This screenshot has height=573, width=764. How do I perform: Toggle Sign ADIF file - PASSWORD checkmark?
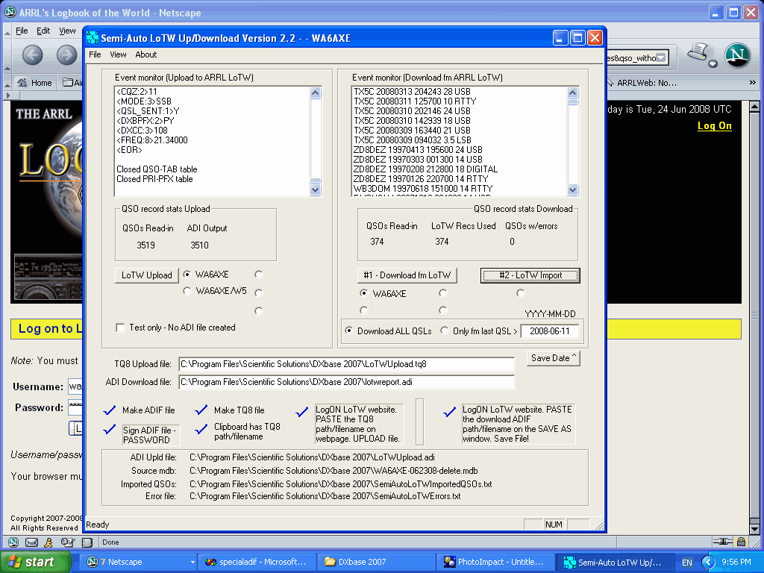click(x=110, y=429)
